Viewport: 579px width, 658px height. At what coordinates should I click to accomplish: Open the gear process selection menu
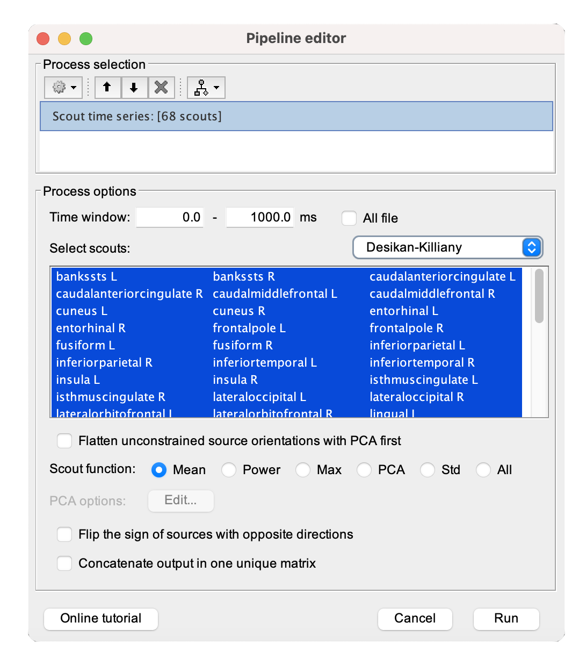coord(63,87)
